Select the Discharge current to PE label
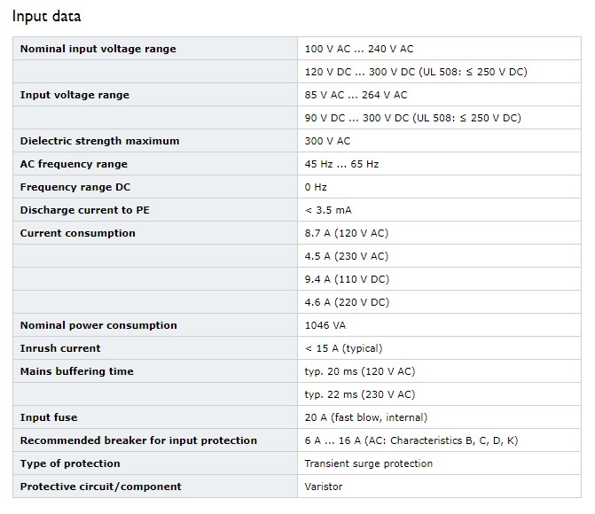The width and height of the screenshot is (595, 514). point(84,210)
